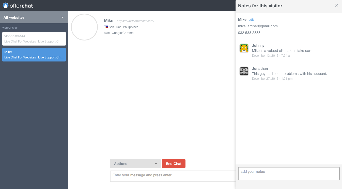The height and width of the screenshot is (189, 342).
Task: Click the Philippines flag icon
Action: (106, 27)
